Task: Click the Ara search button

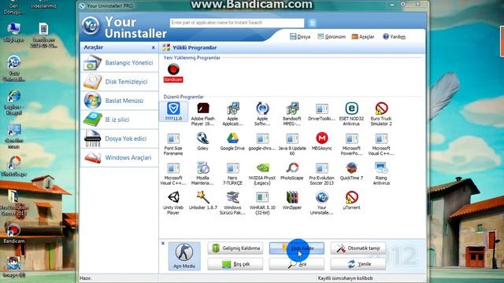Action: [297, 264]
